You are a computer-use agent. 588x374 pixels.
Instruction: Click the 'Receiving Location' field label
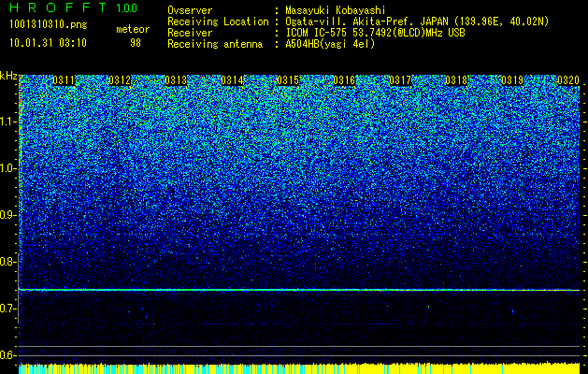tap(218, 22)
